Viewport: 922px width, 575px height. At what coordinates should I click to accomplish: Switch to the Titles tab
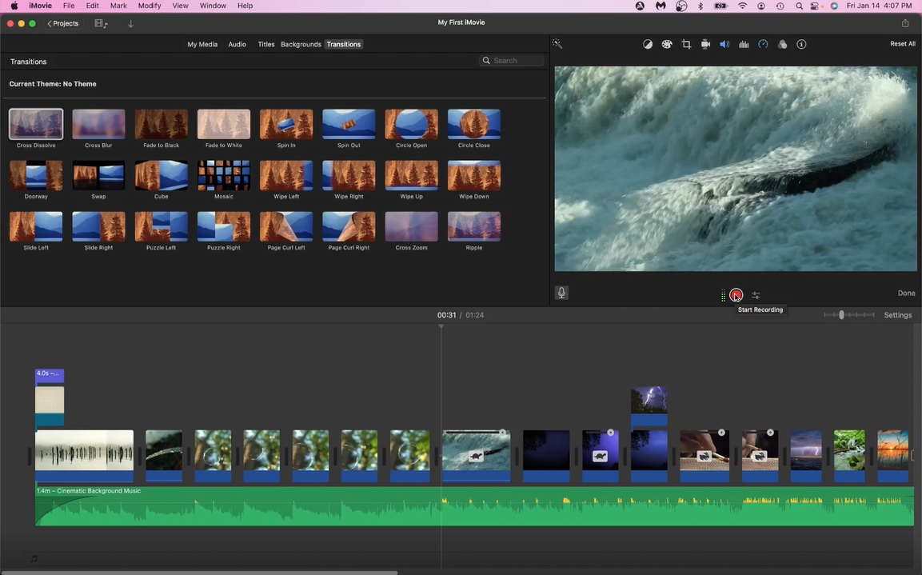(265, 44)
